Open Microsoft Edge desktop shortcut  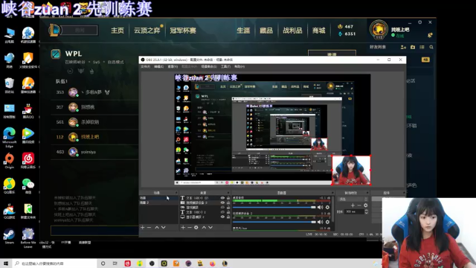(10, 137)
